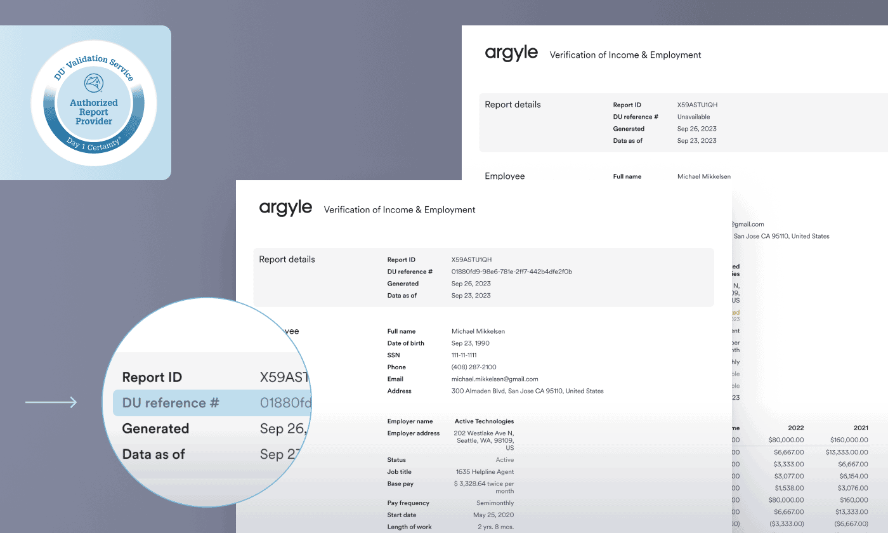Click the front report's Data as of date Sep 23, 2023
This screenshot has height=533, width=888.
[471, 296]
